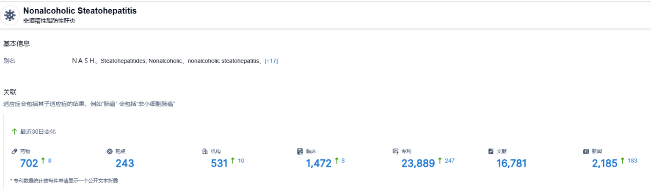Click the building icon next to 机构
Image resolution: width=651 pixels, height=189 pixels.
pyautogui.click(x=205, y=151)
